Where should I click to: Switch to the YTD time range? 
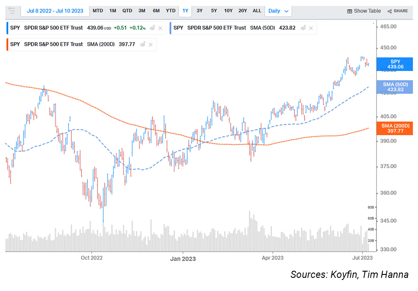(171, 11)
